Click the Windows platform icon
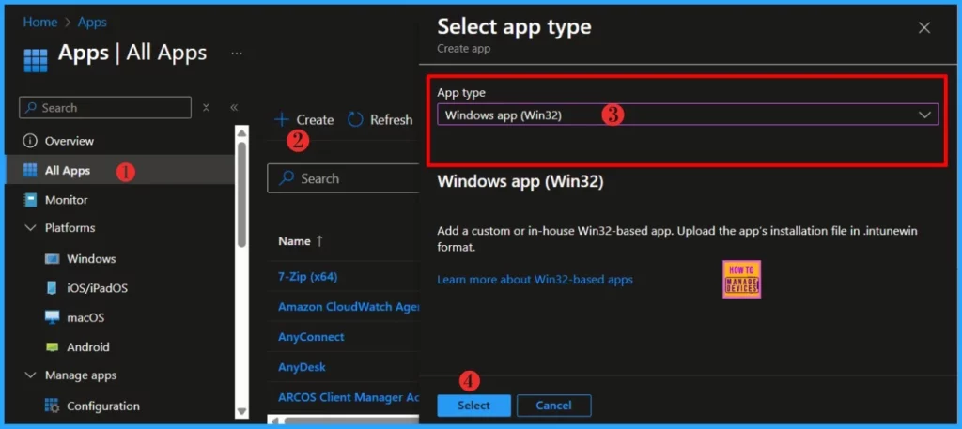 pos(53,259)
